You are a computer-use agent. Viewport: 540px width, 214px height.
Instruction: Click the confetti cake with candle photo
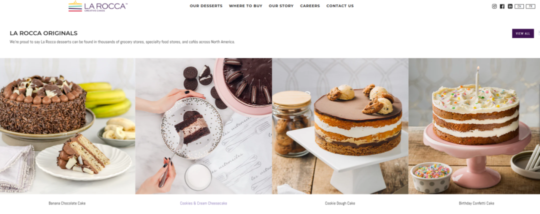click(474, 126)
